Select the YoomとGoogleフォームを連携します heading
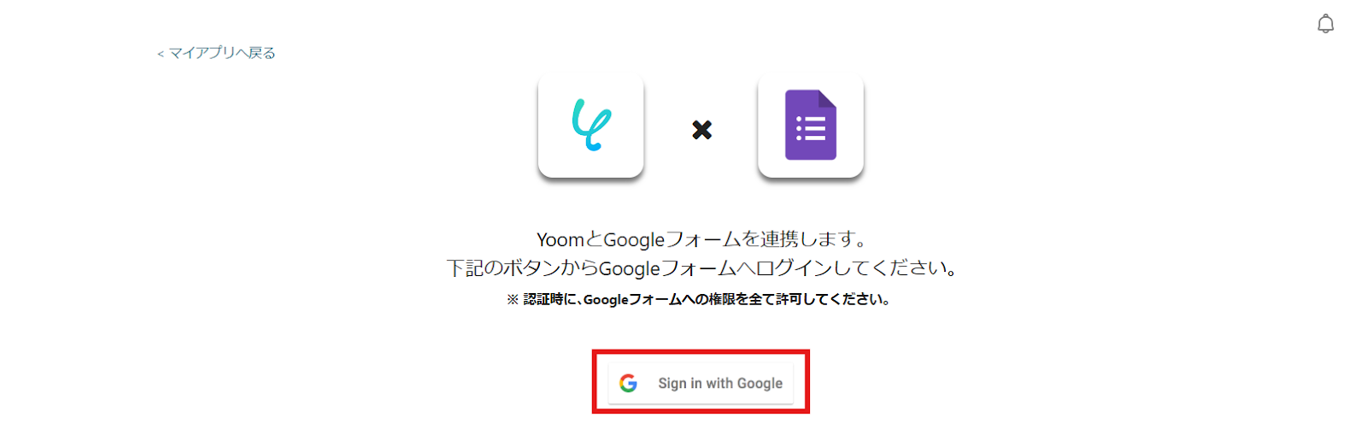1367x435 pixels. [701, 239]
